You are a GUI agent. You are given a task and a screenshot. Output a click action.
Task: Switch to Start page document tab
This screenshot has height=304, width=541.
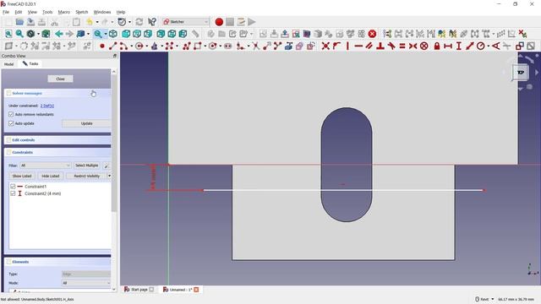pos(139,290)
